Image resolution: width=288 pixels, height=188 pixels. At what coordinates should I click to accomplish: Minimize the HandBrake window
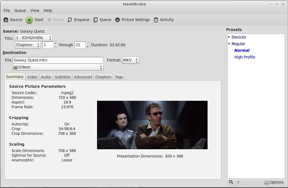click(270, 4)
